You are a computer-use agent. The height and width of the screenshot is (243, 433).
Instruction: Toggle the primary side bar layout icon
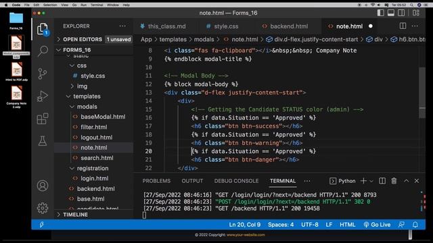pos(381,13)
